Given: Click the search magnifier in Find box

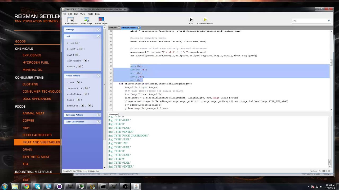Looking at the screenshot, I should point(329,21).
